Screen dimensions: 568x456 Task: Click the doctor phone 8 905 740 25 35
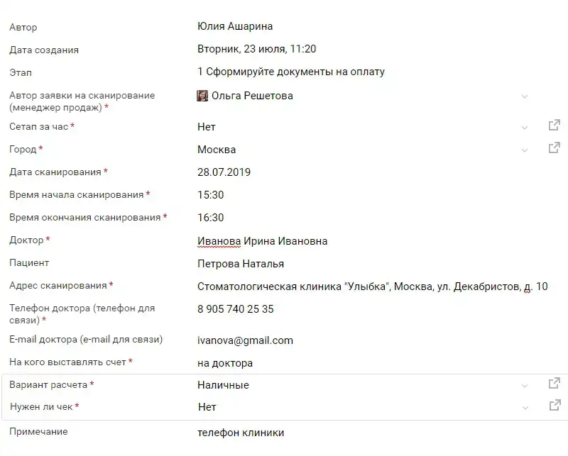[236, 309]
